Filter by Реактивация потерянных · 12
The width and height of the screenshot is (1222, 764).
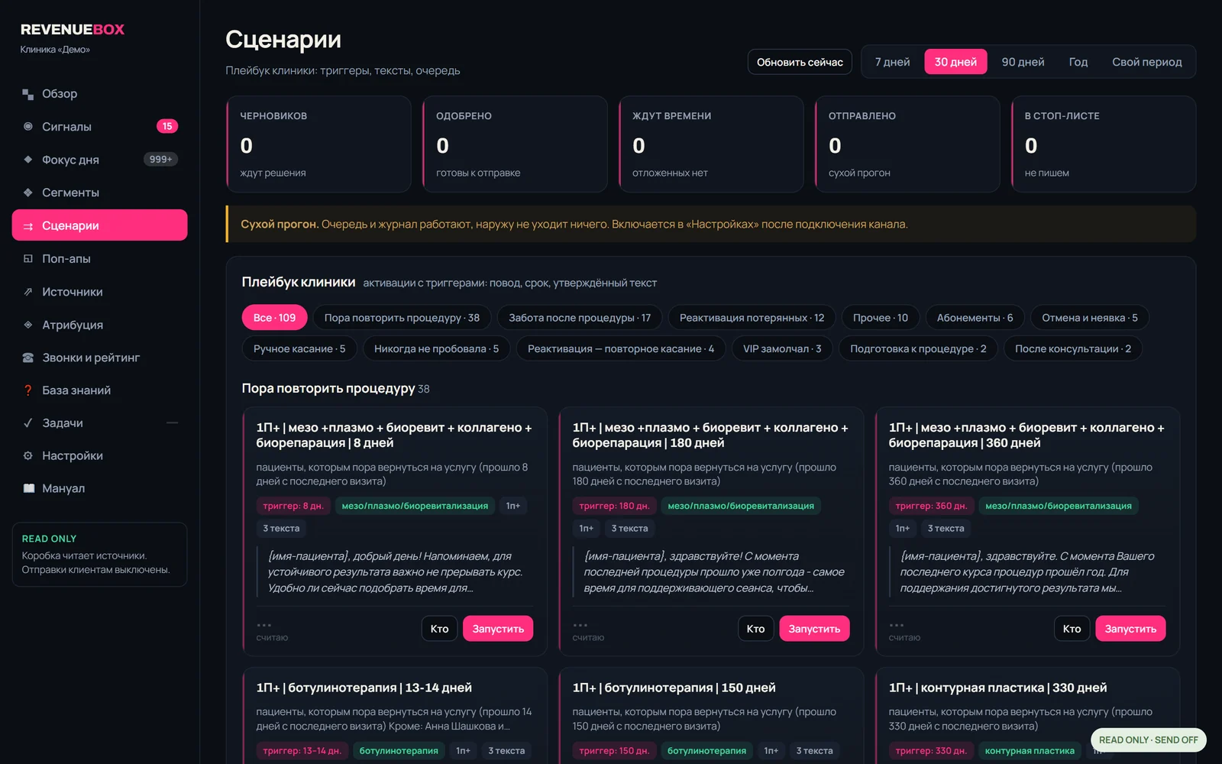coord(752,318)
